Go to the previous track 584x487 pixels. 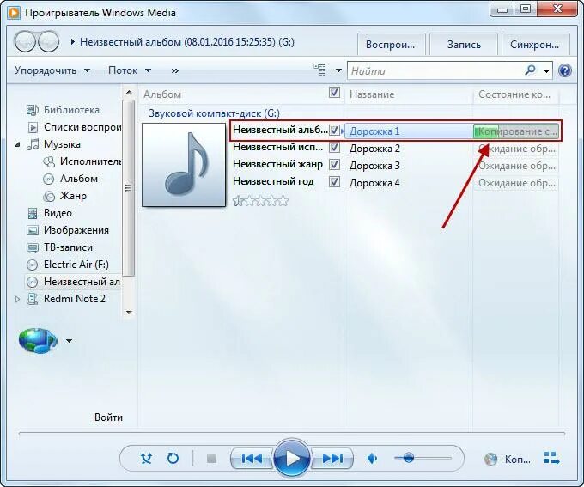252,458
